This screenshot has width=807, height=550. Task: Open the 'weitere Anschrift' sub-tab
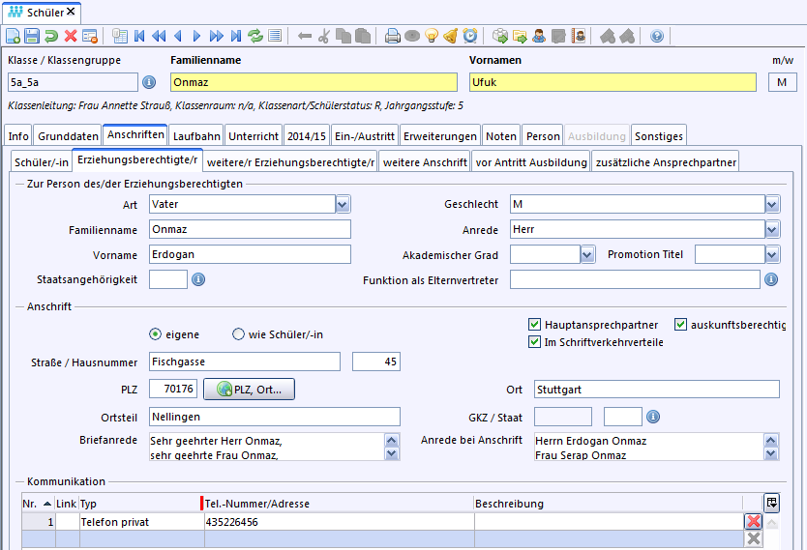425,161
